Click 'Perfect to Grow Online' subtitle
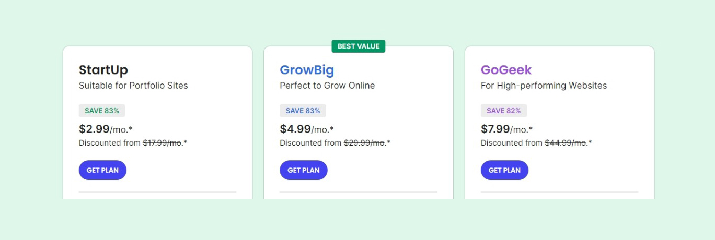The height and width of the screenshot is (240, 715). [327, 86]
